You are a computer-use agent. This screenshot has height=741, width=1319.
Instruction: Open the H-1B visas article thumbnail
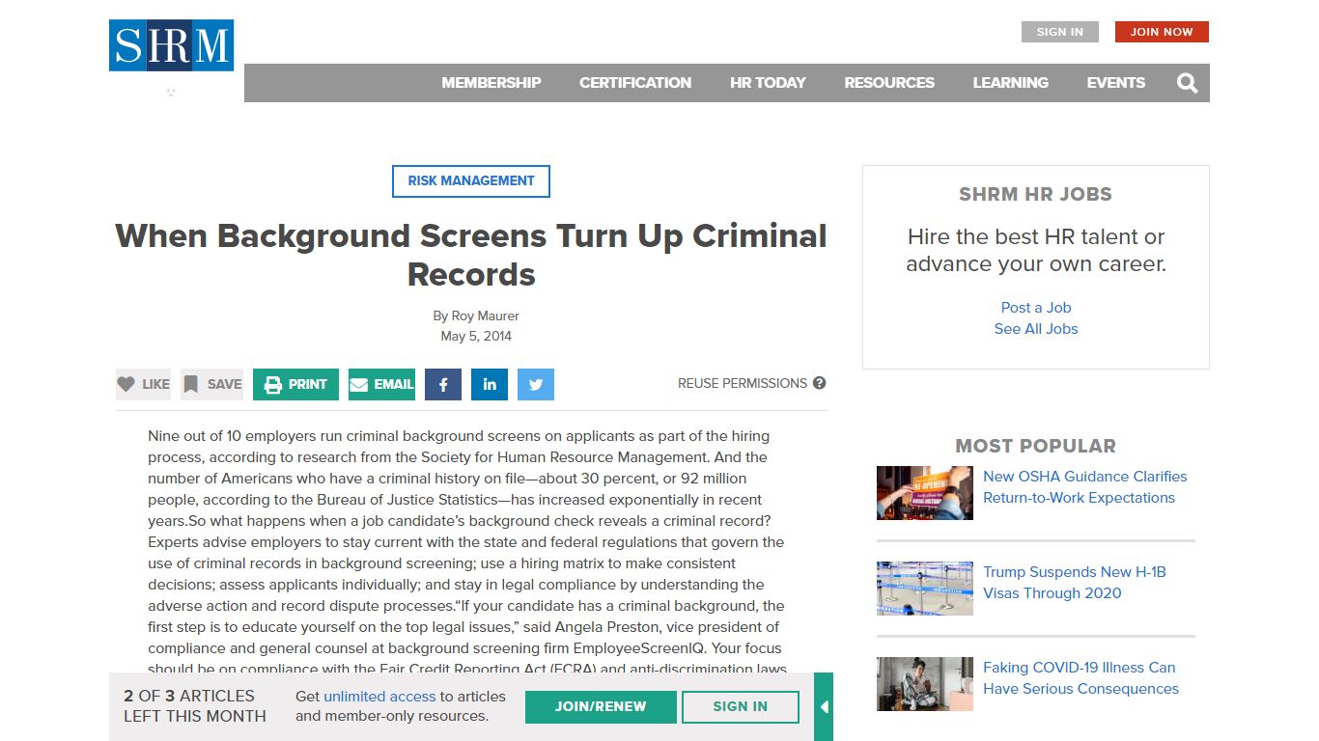point(925,589)
